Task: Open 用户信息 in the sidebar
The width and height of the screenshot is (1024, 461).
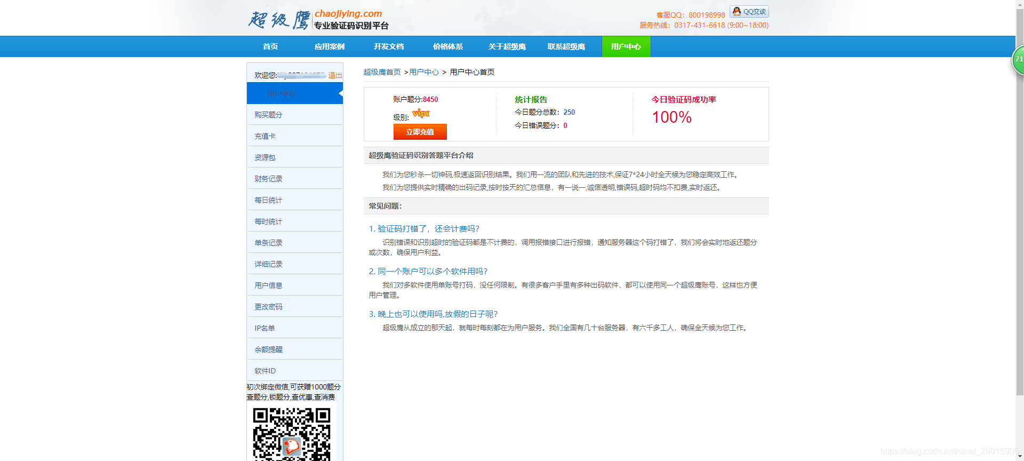Action: pyautogui.click(x=295, y=285)
